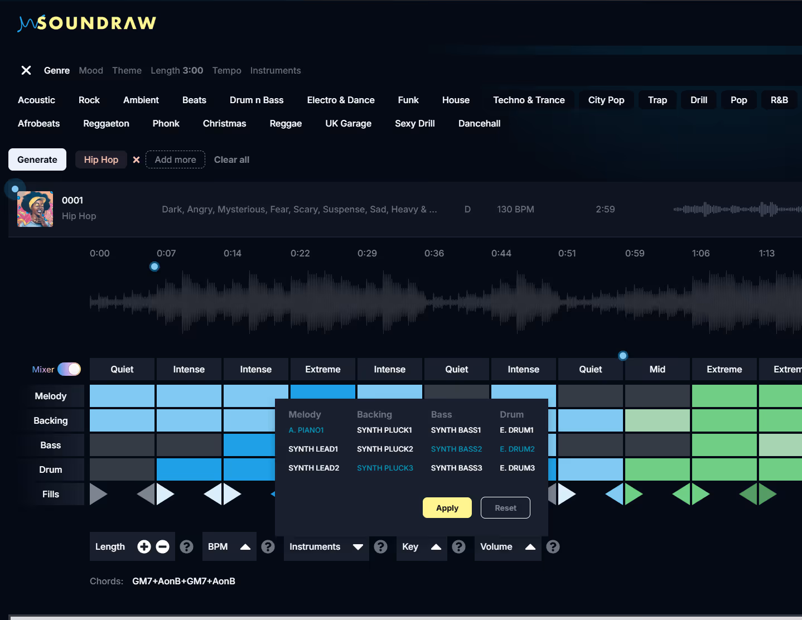
Task: Toggle Backing block in first Quiet section
Action: click(122, 420)
